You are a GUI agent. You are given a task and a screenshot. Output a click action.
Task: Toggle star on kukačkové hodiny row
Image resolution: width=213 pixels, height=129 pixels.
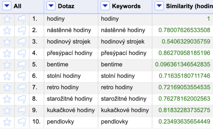tap(7, 110)
